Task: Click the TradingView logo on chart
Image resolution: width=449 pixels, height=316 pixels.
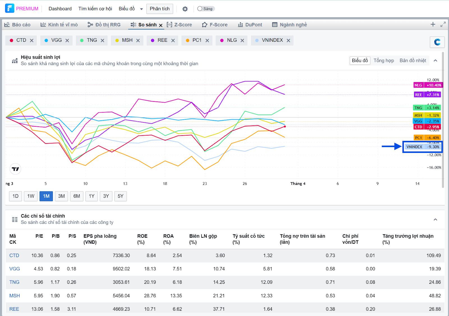Action: pos(15,169)
